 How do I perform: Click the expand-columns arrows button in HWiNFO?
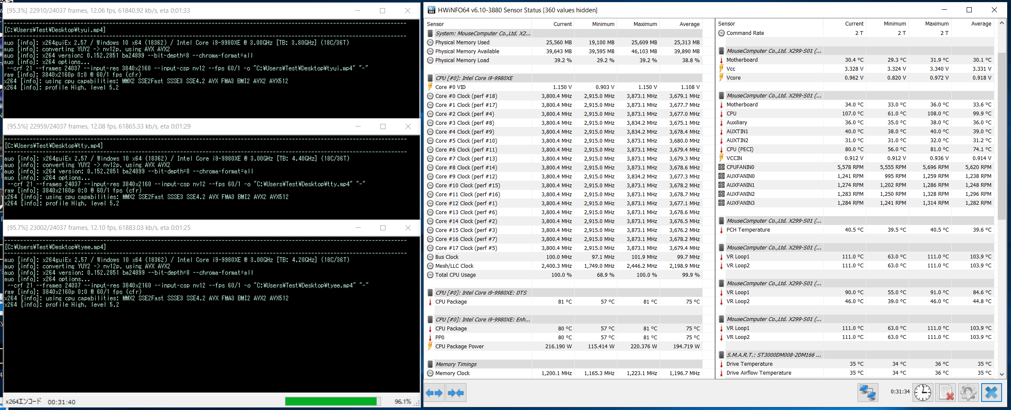coord(434,393)
